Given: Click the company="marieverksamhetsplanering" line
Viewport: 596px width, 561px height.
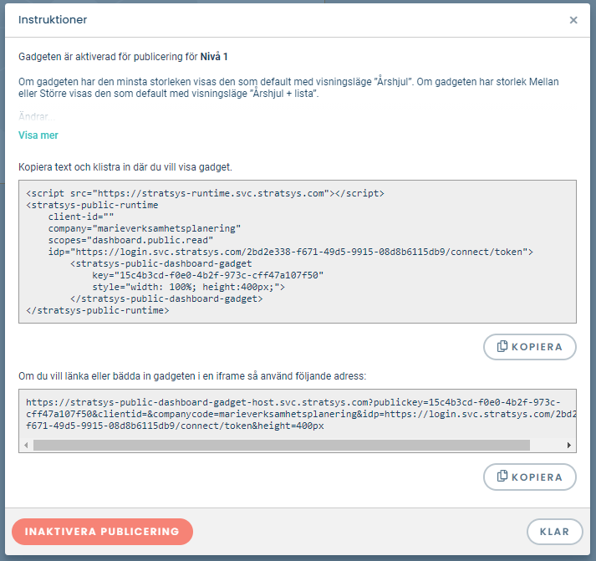Looking at the screenshot, I should point(145,228).
